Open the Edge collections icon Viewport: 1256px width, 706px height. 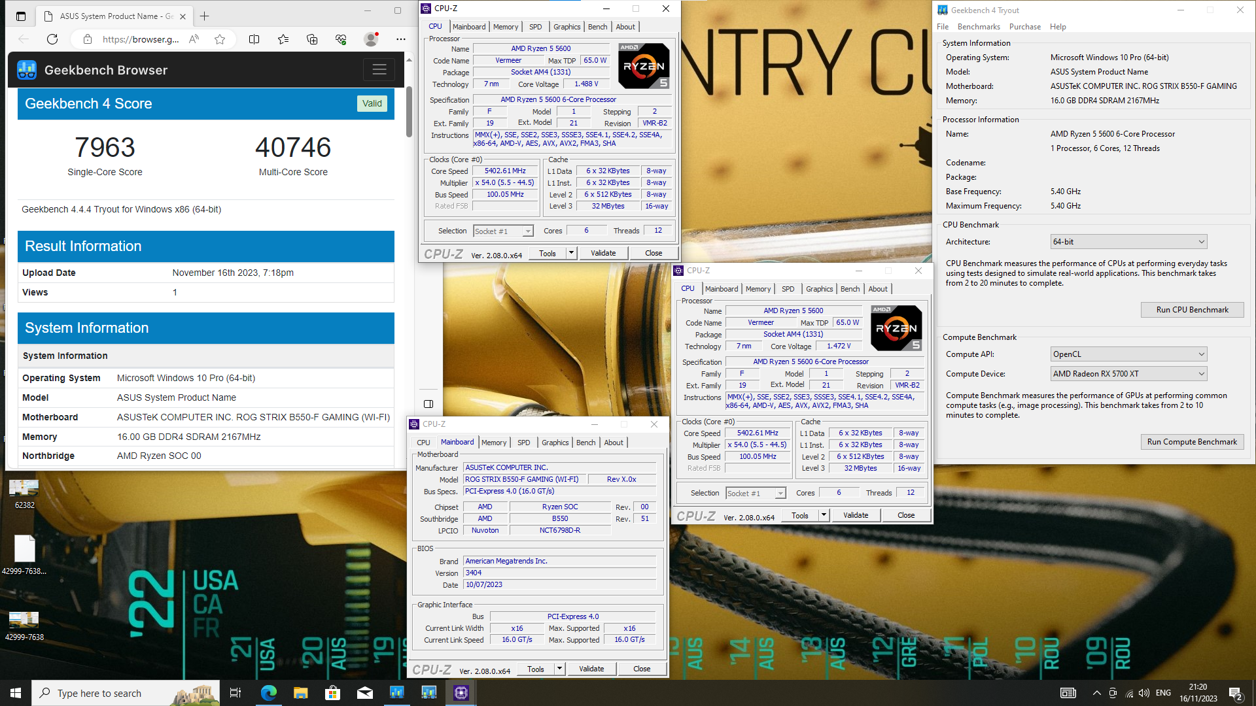point(312,39)
